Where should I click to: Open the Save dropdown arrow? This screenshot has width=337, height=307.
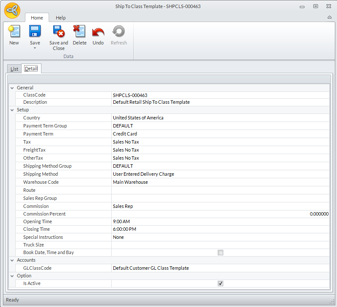(35, 48)
